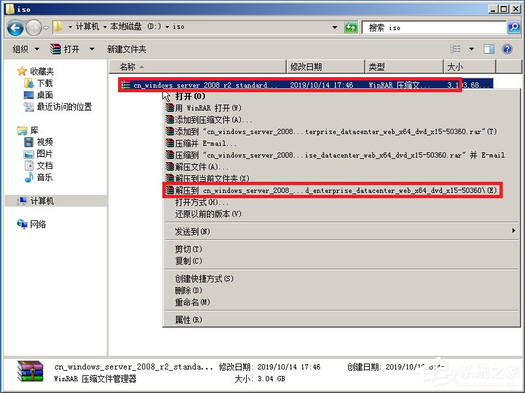Open the 组织 dropdown menu

(25, 48)
